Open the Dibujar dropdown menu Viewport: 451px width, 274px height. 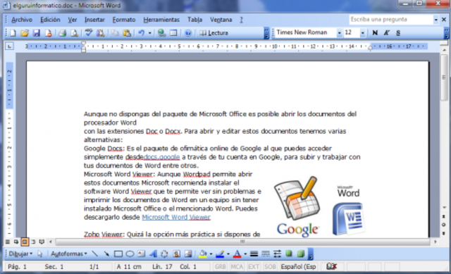pos(20,254)
